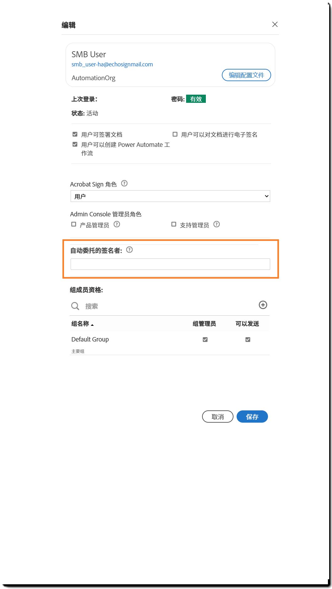Add group with the plus circle icon
This screenshot has width=332, height=589.
tap(263, 305)
